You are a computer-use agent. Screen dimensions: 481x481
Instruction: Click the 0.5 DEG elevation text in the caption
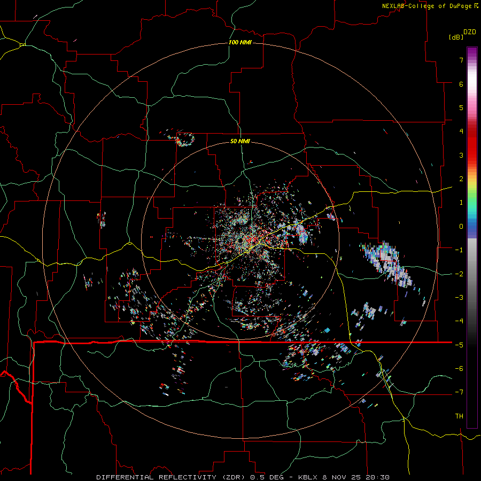[x=267, y=477]
